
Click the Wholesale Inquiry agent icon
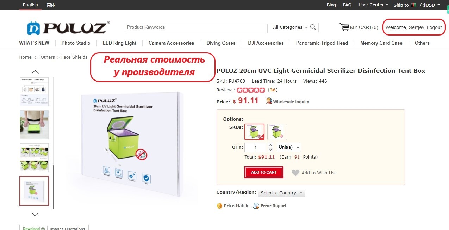(x=269, y=101)
